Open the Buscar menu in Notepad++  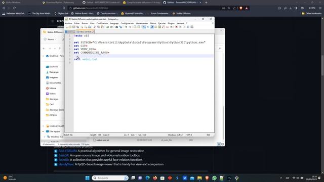tap(85, 23)
